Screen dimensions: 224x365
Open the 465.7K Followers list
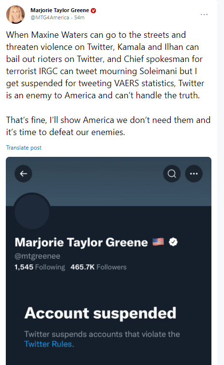pyautogui.click(x=98, y=267)
